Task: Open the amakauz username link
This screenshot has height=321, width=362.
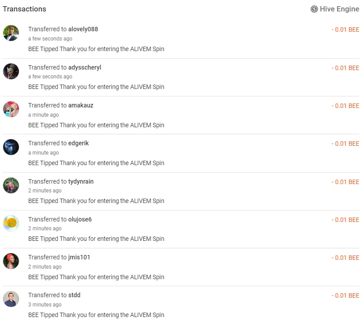Action: (81, 105)
